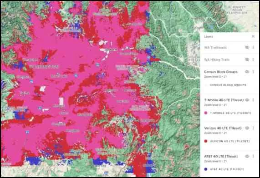Hide the Verizon 4G LTE layer
Viewport: 260px width, 178px height.
click(247, 128)
